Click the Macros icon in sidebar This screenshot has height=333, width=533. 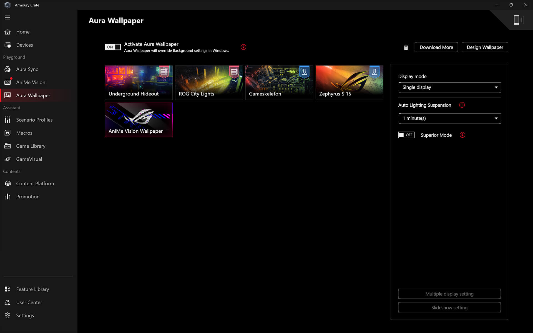point(7,133)
